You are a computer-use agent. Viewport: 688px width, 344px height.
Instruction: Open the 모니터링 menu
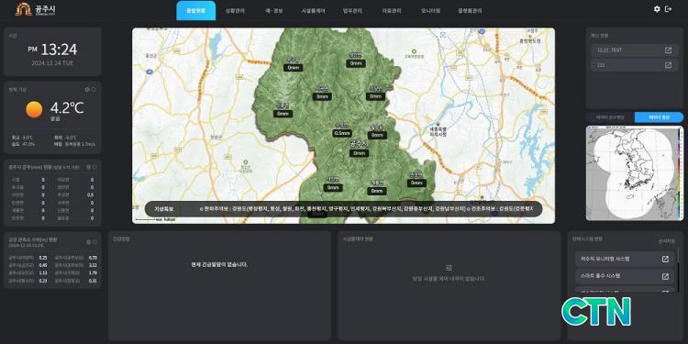[x=430, y=11]
